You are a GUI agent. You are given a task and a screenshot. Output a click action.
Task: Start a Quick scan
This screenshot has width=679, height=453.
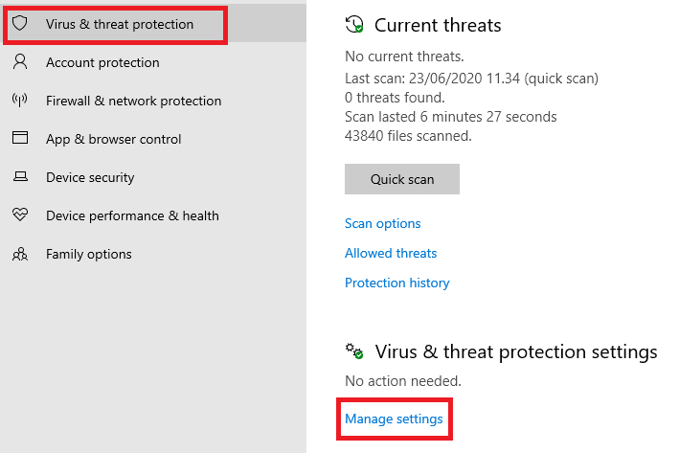point(402,179)
